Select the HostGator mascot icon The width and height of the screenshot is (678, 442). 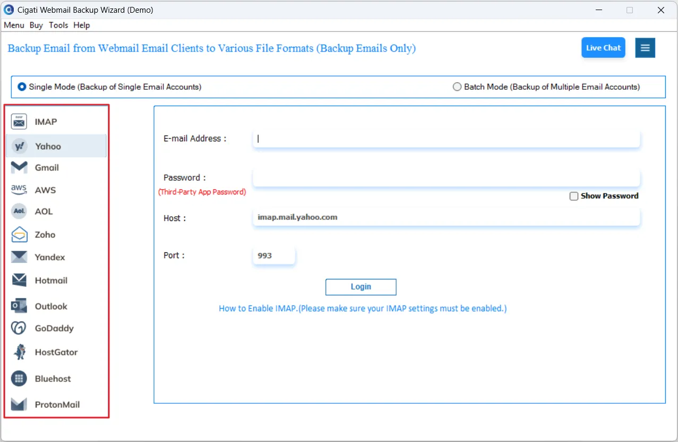point(20,352)
